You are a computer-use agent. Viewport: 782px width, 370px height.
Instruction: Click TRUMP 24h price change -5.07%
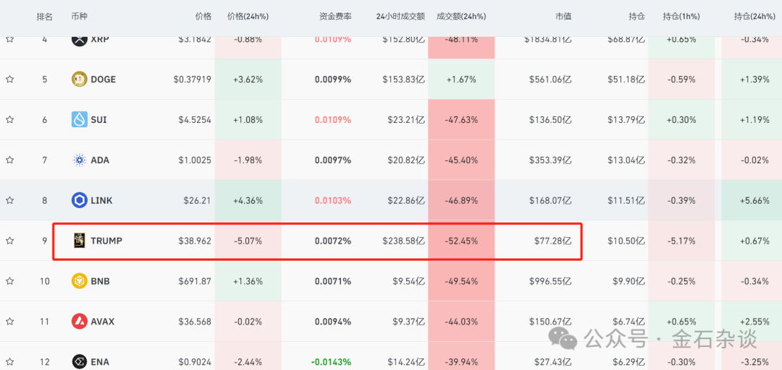[x=248, y=241]
